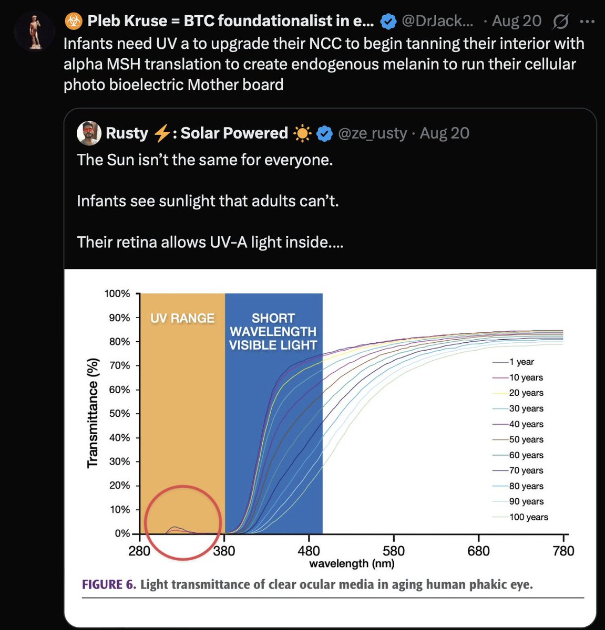Click Rusty's blue verified badge
Screen dimensions: 605x630
(x=325, y=134)
